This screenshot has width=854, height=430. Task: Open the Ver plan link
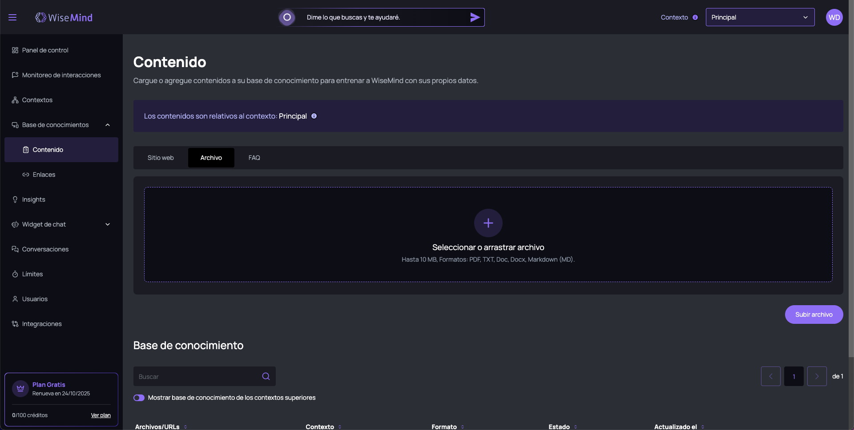(101, 415)
